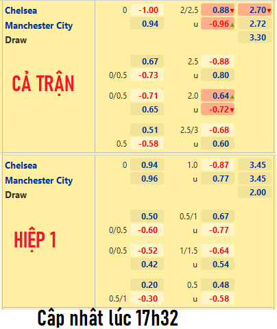Choose over 2.5/3 odds -0.68
The height and width of the screenshot is (329, 277).
[x=217, y=130]
